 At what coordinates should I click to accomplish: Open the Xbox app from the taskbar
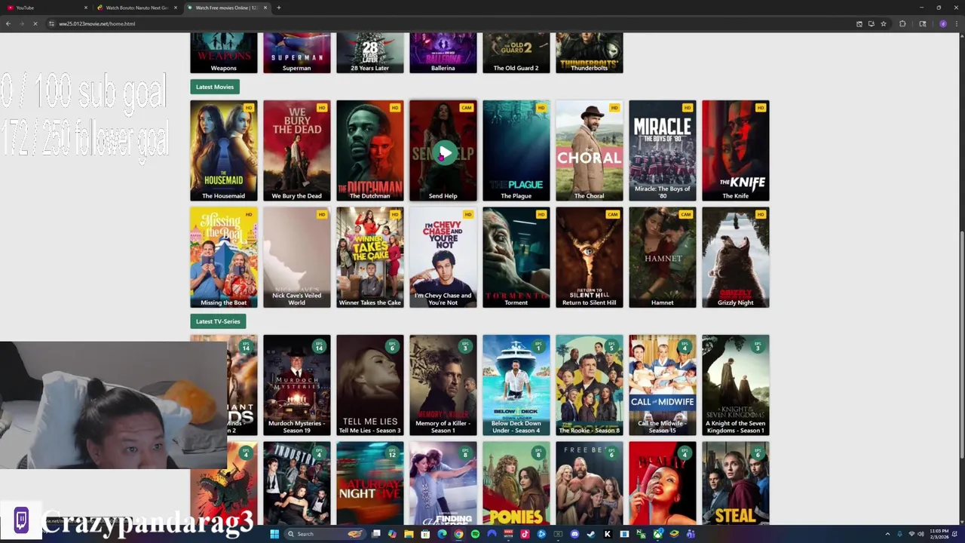[658, 534]
